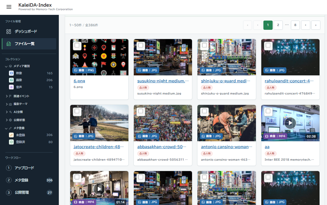327x205 pixels.
Task: Expand the 公開状態 section
Action: [x=7, y=120]
